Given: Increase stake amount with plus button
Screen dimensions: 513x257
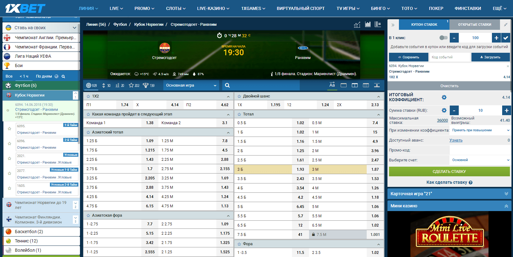Looking at the screenshot, I should 506,110.
